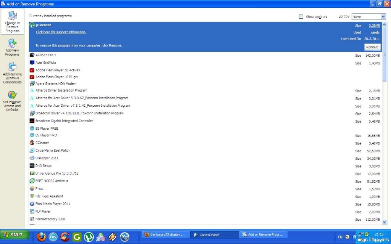Image resolution: width=391 pixels, height=244 pixels.
Task: Switch to the igxprd32 display Firefox taskbar window
Action: 166,235
